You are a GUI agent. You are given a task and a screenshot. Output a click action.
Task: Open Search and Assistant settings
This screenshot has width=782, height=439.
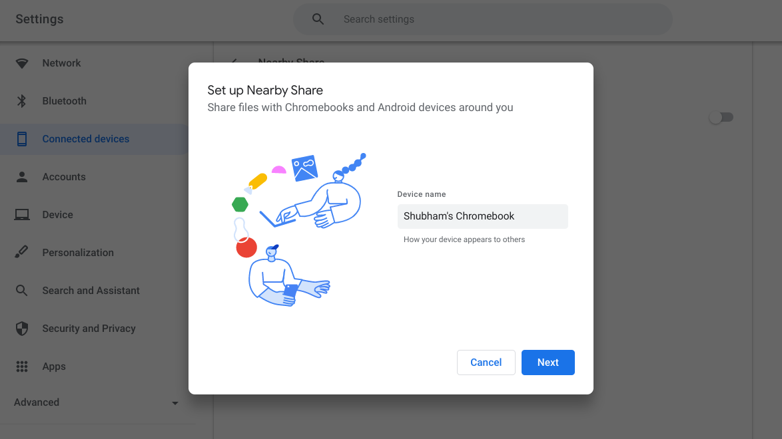click(91, 290)
